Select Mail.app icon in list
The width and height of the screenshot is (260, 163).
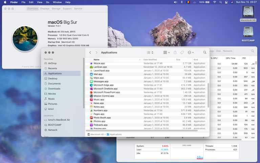coord(91,74)
